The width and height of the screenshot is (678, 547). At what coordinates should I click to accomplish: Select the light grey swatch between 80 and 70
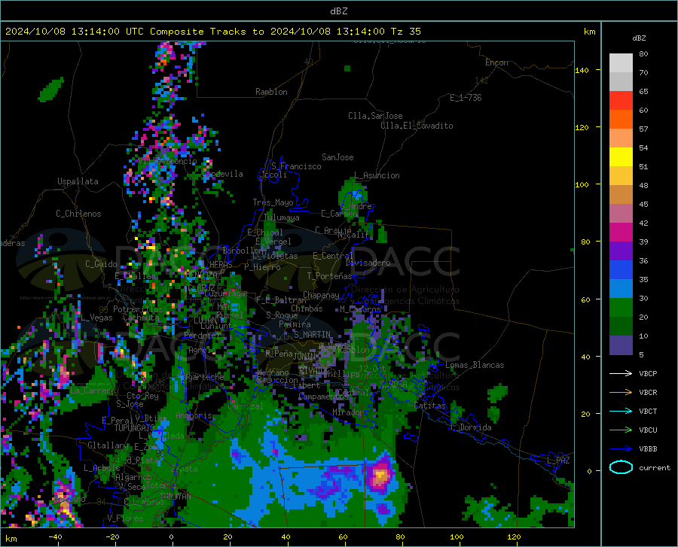621,63
